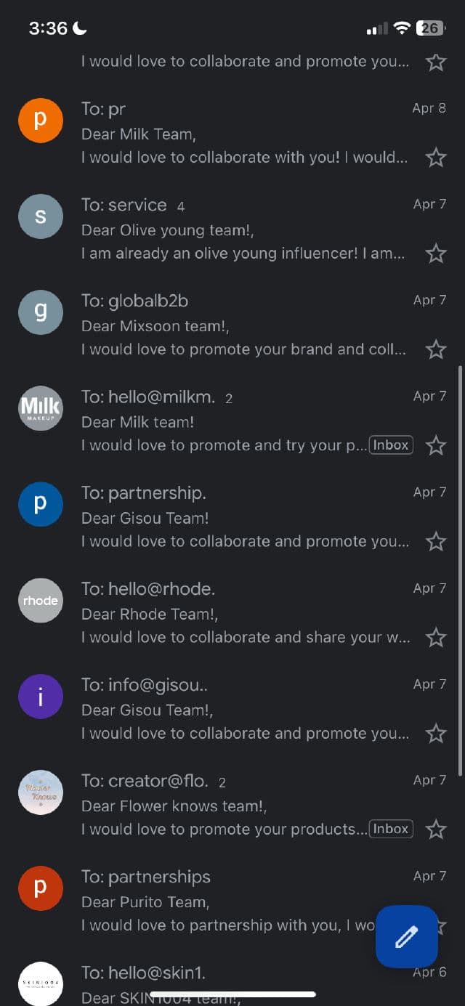Star the info@gisou email
The height and width of the screenshot is (1006, 465).
click(436, 733)
